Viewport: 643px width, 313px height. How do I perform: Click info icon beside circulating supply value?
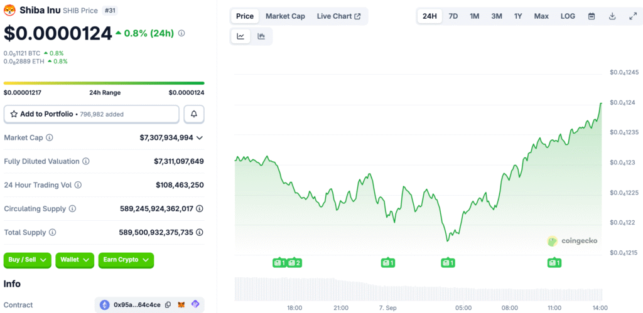(199, 209)
